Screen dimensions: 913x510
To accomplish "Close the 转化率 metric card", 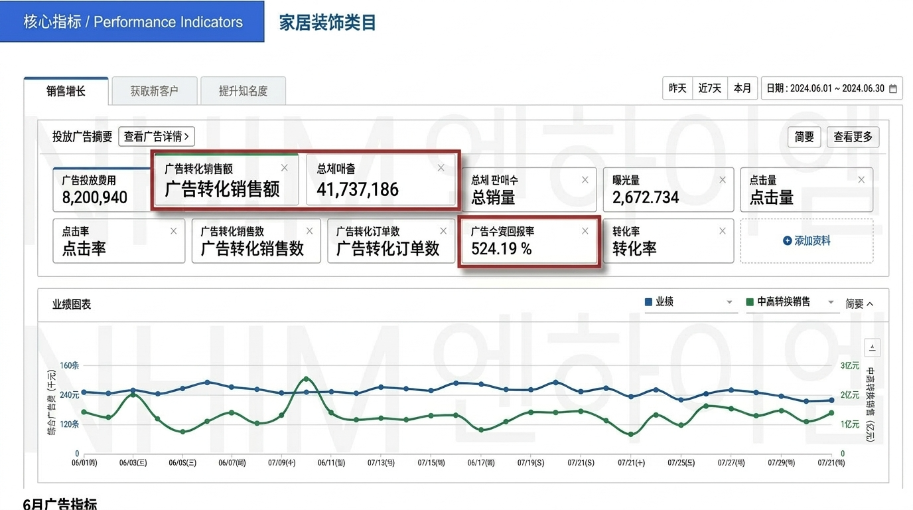I will pos(723,231).
